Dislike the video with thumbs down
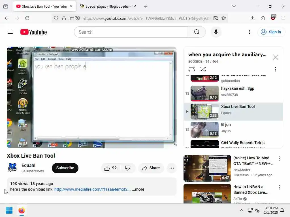The width and height of the screenshot is (290, 217). (128, 168)
